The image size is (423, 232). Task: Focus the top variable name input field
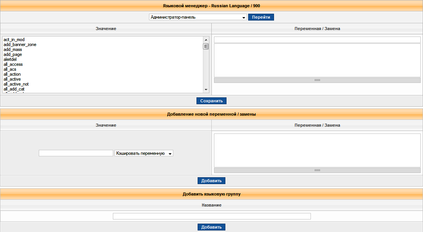317,40
